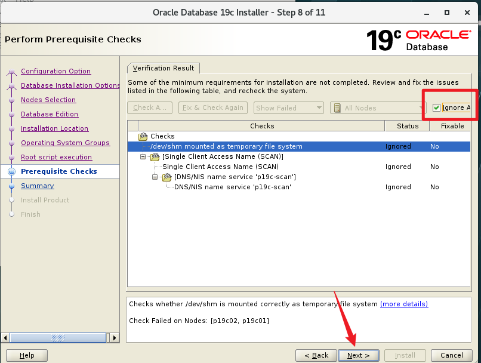Click Ignored status of DNS/NIS name service row
Viewport: 481px width, 363px height.
[x=398, y=187]
